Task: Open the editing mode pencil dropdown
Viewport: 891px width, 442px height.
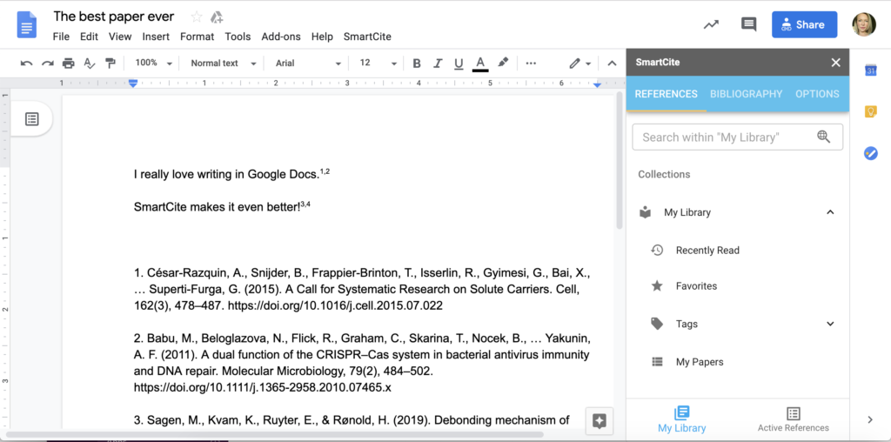Action: [580, 63]
